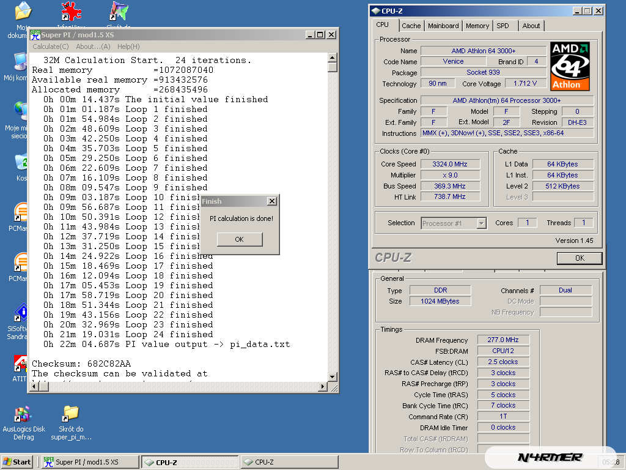Click the HT Link 738.7 MHz value
Viewport: 626px width, 470px height.
(450, 196)
